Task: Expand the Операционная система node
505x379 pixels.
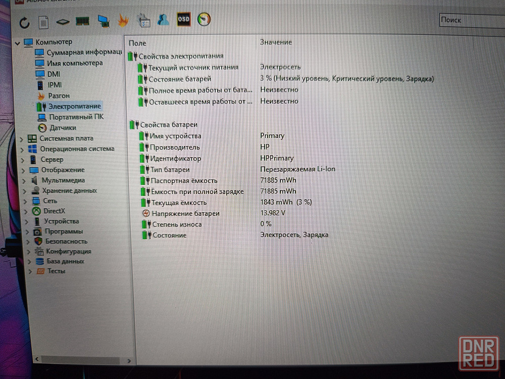Action: tap(22, 150)
